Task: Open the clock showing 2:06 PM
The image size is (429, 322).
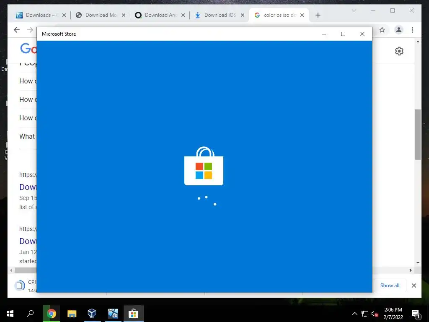Action: [x=393, y=314]
